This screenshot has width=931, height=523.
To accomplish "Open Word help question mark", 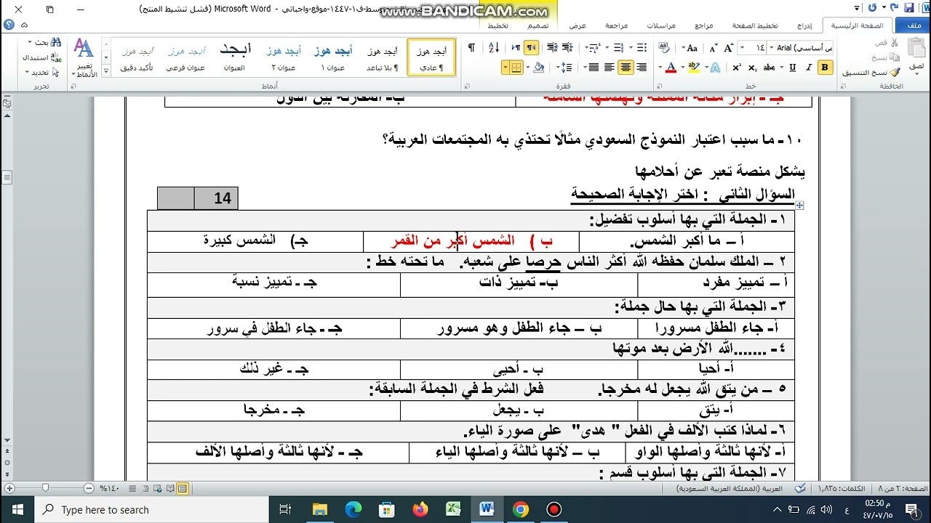I will (x=9, y=24).
